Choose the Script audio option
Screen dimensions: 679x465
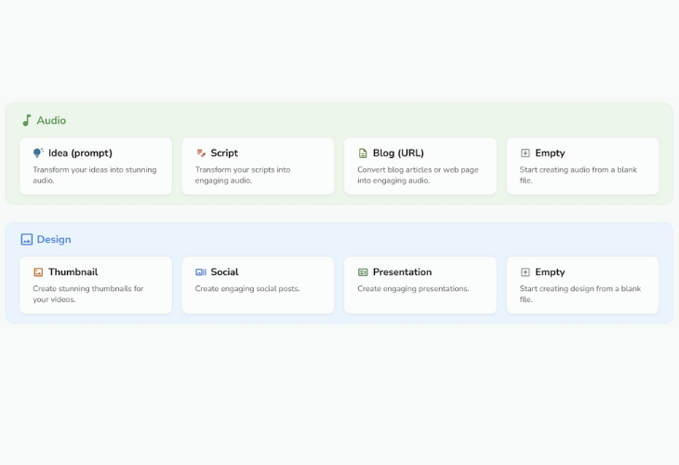pos(258,166)
